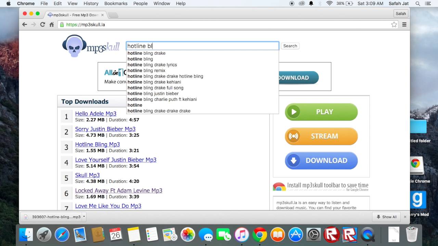The width and height of the screenshot is (438, 246).
Task: Open downloaded 393607-hotline-bling mp3 file
Action: click(x=51, y=217)
